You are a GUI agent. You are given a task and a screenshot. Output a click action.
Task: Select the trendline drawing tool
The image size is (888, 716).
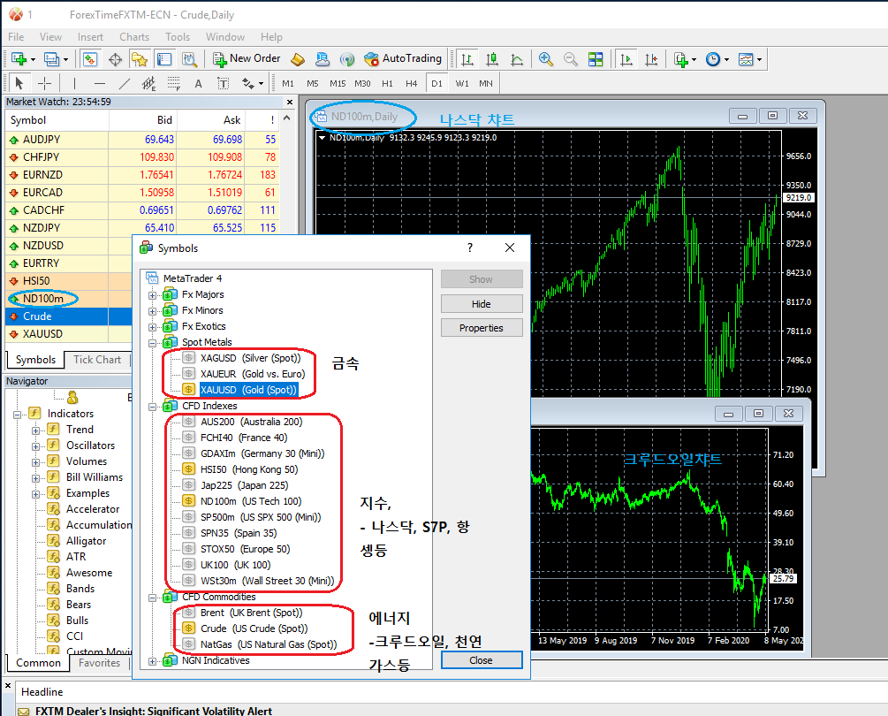(124, 83)
